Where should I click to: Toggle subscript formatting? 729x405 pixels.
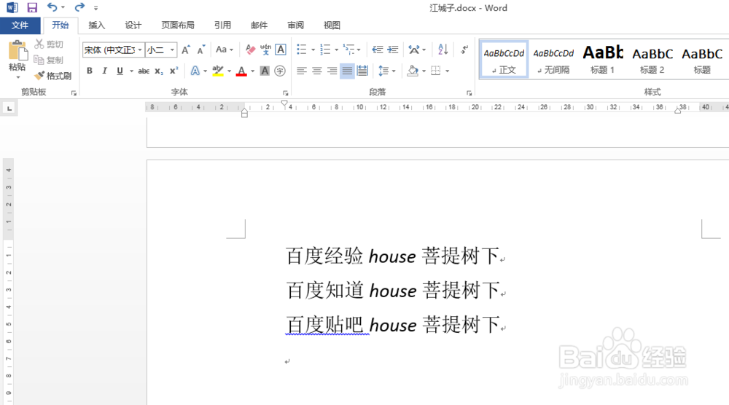pyautogui.click(x=159, y=71)
